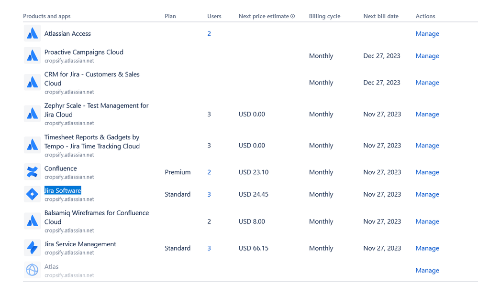Click the Zephyr Scale product icon
478x294 pixels.
32,114
